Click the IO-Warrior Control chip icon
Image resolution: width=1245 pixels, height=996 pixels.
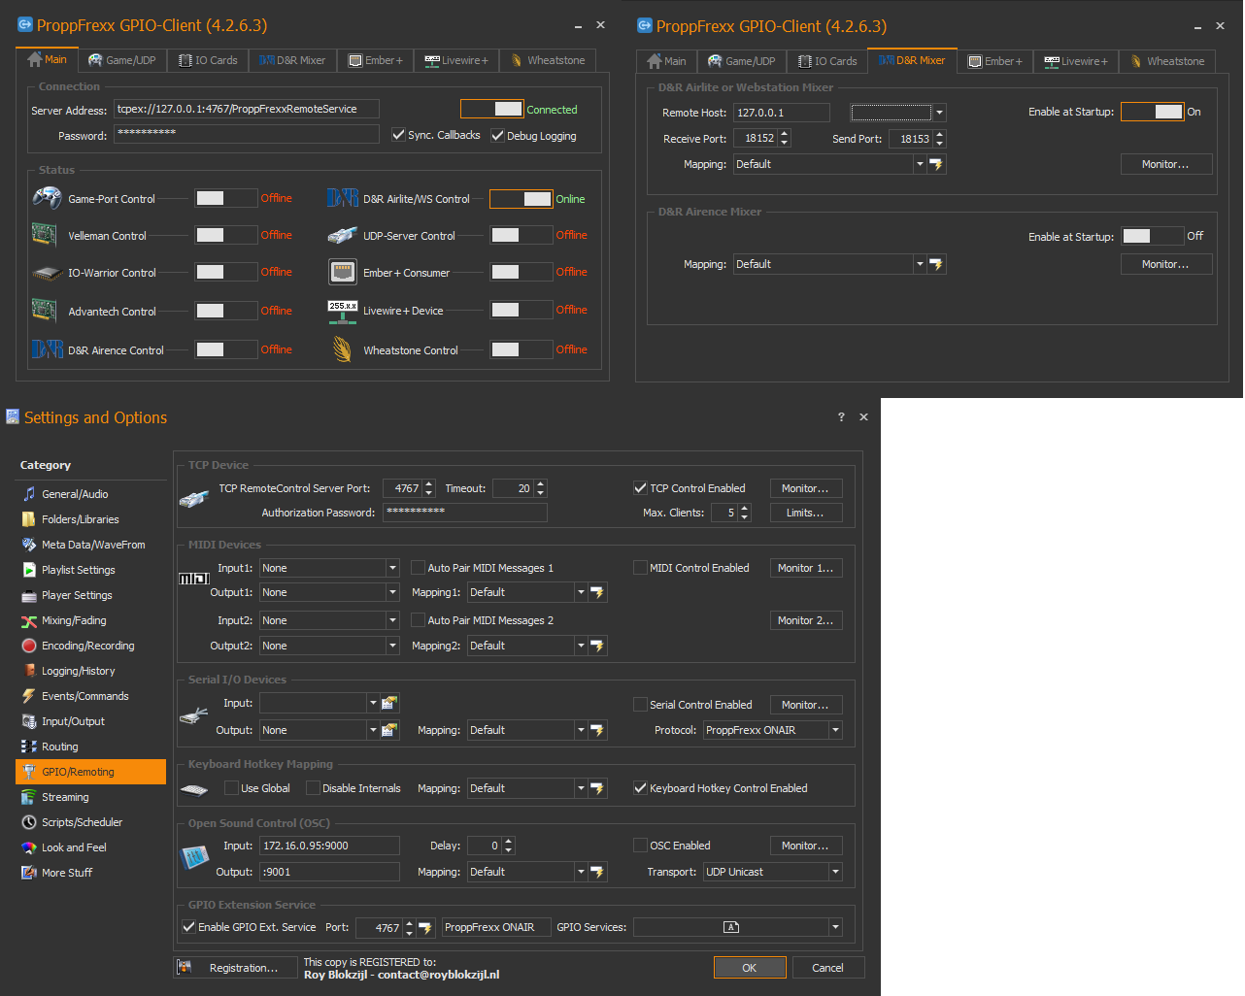[x=48, y=273]
